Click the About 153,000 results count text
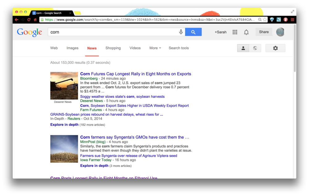The width and height of the screenshot is (309, 196). pyautogui.click(x=80, y=62)
